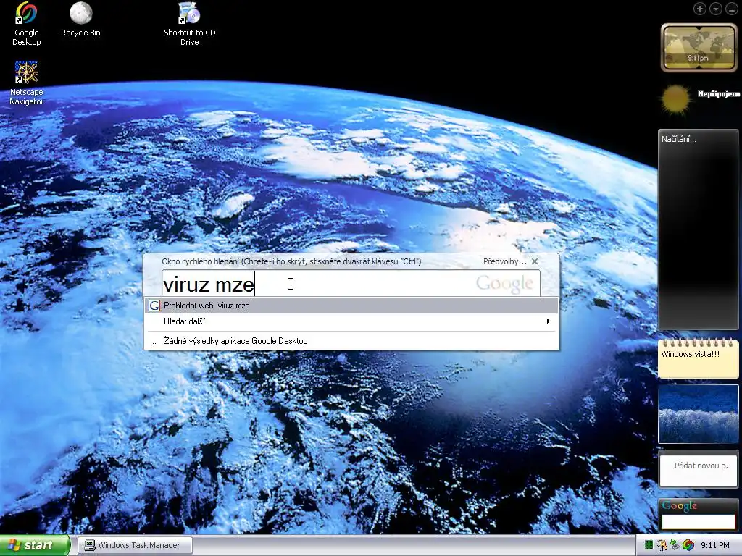The image size is (742, 556).
Task: Select the Netscape Navigator desktop icon
Action: click(27, 83)
